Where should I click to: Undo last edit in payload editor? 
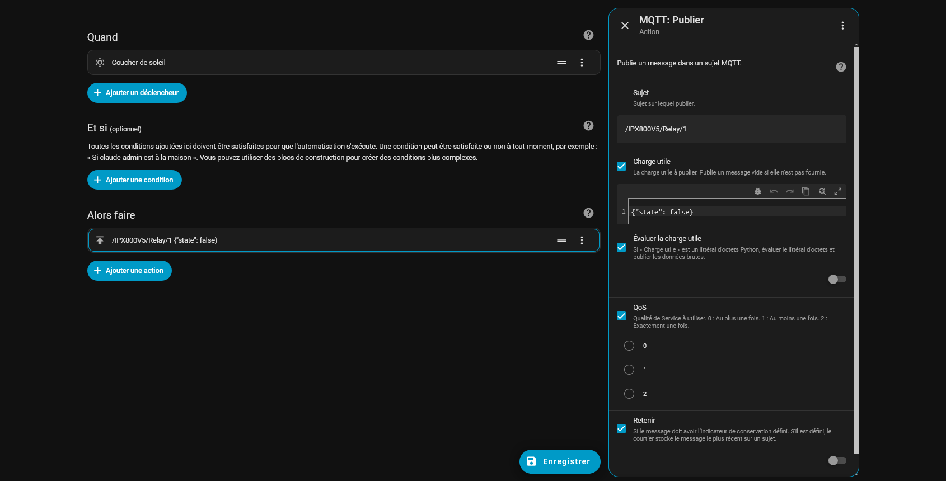[x=774, y=191]
